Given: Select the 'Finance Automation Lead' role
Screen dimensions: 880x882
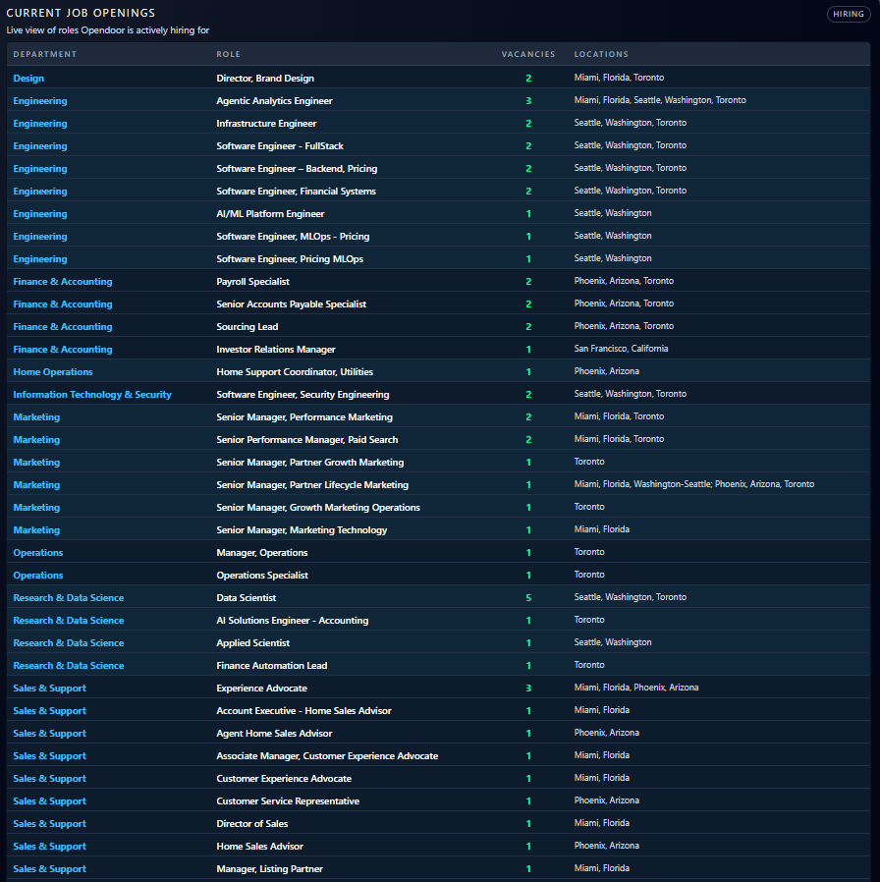Looking at the screenshot, I should point(272,666).
